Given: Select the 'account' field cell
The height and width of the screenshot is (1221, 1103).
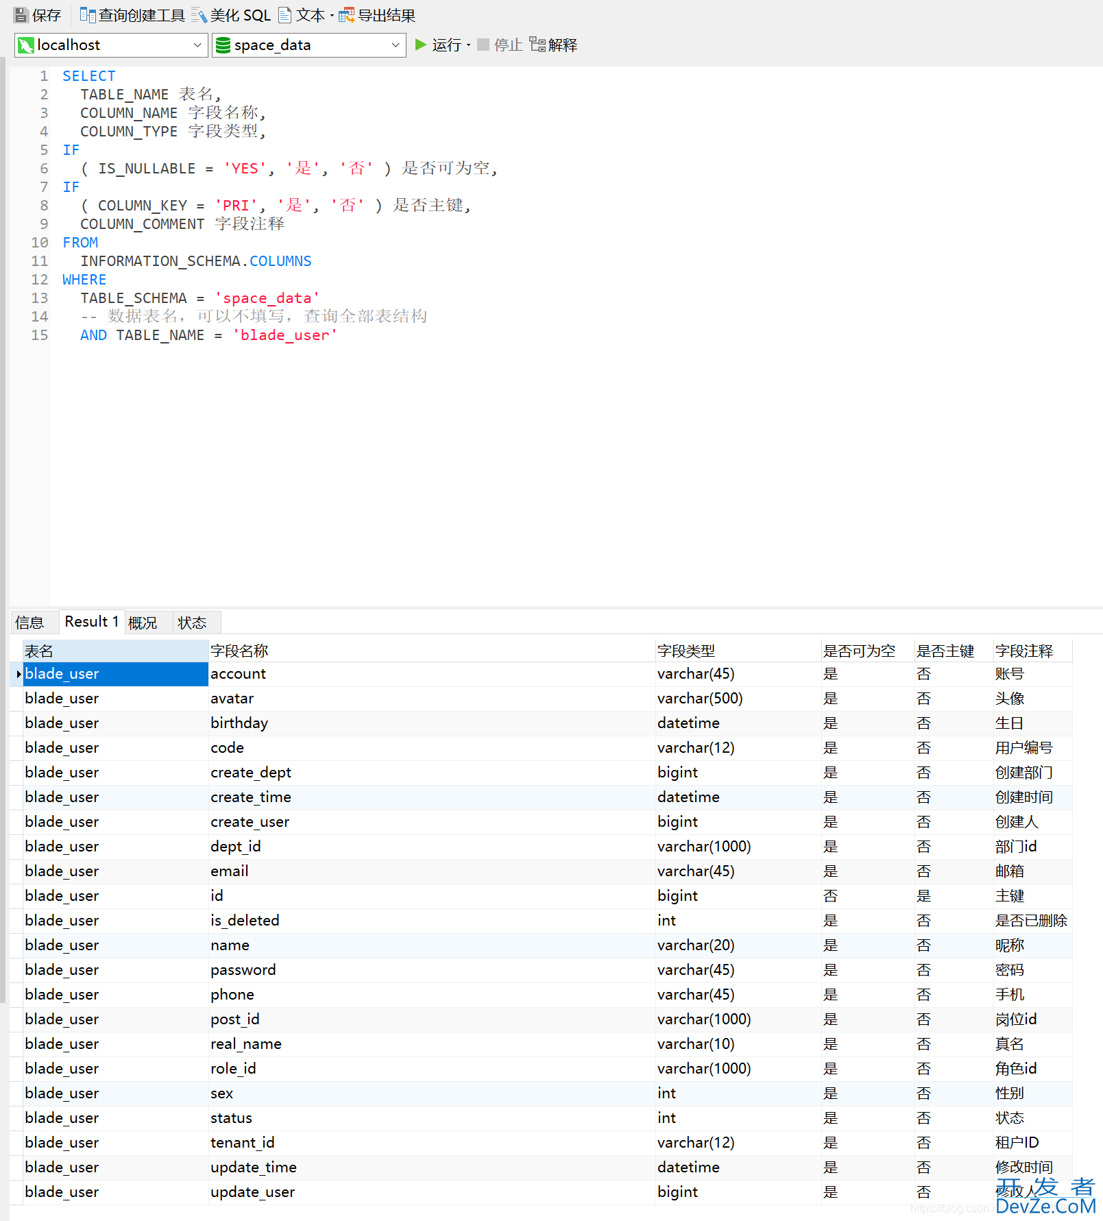Looking at the screenshot, I should [432, 674].
